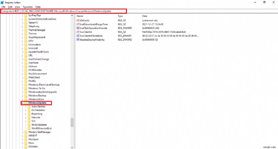
Task: Select the UpdateDesiredVisibility value name
Action: 92,40
